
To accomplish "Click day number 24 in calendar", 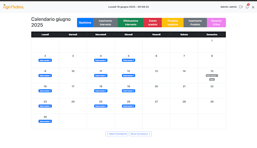I will (x=73, y=102).
